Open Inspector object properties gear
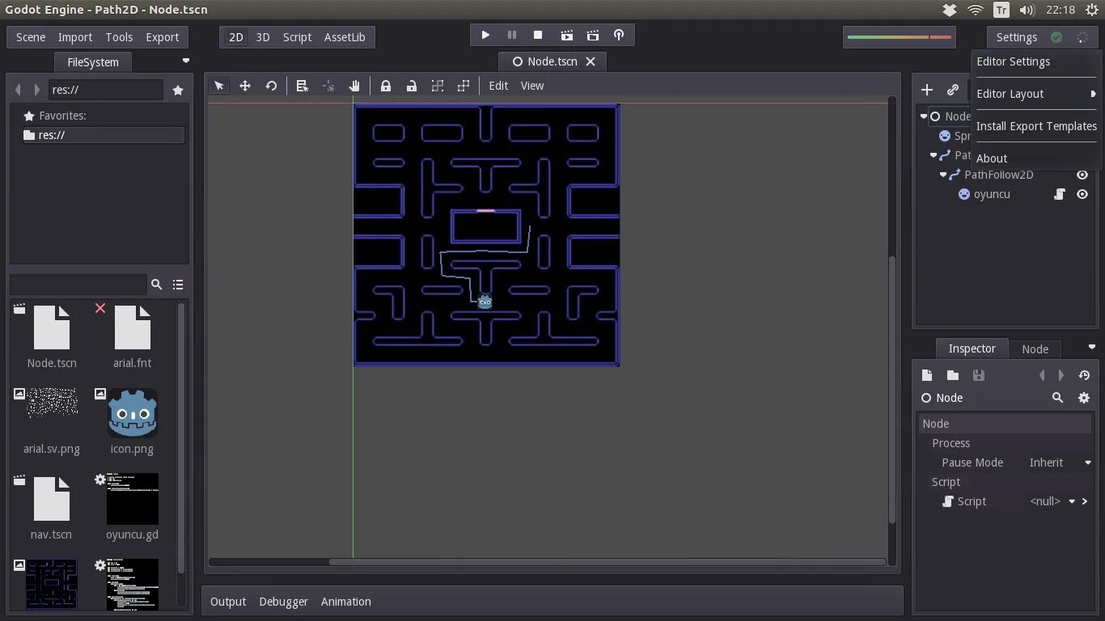 tap(1084, 398)
